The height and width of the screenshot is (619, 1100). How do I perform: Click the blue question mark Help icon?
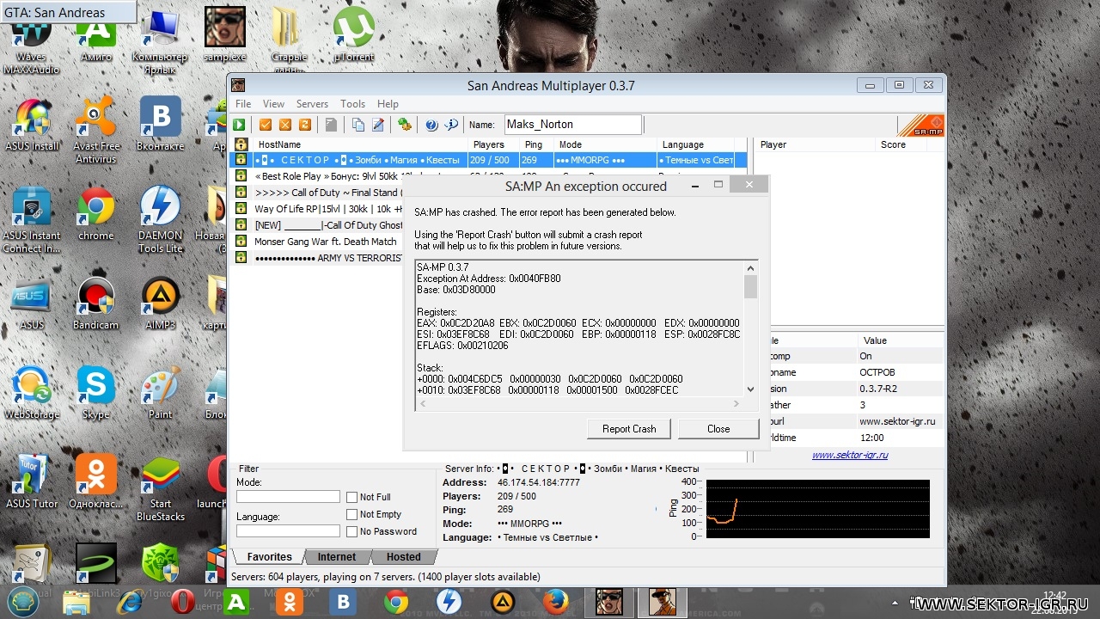[x=431, y=125]
